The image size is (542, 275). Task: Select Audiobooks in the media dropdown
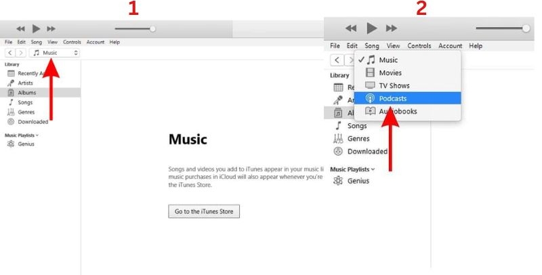397,111
